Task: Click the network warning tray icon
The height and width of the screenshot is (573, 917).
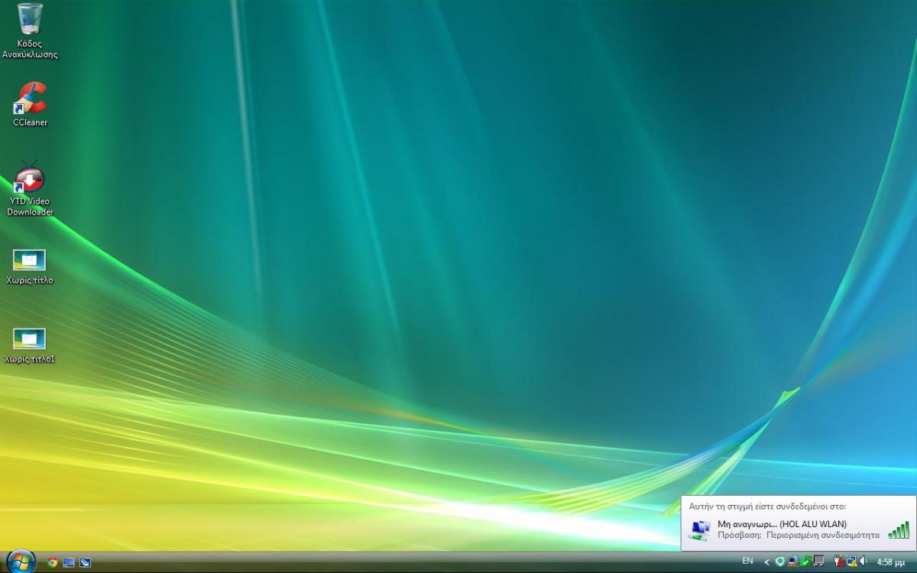Action: click(851, 562)
